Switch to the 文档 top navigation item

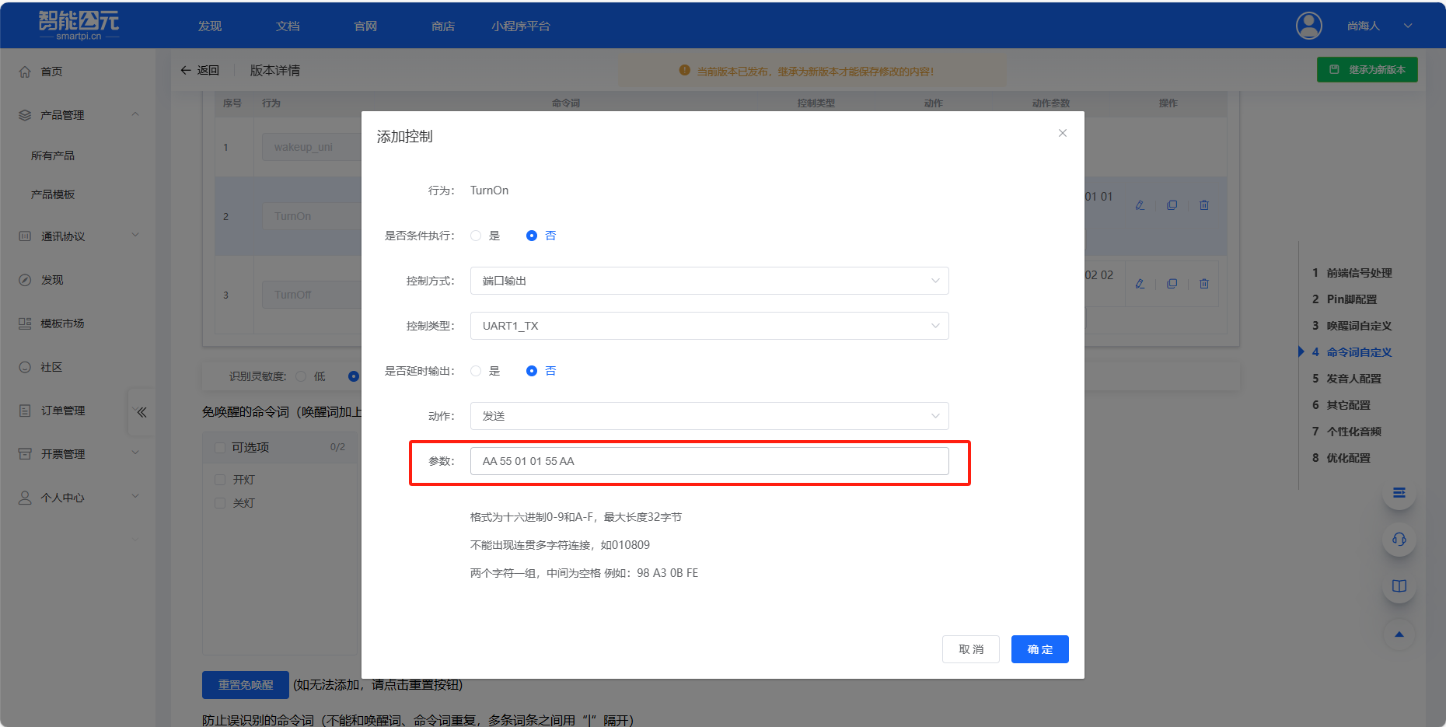[x=287, y=26]
